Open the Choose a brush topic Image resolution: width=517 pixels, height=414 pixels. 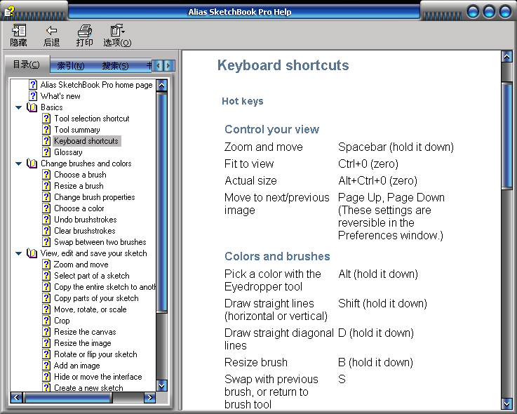tap(80, 175)
